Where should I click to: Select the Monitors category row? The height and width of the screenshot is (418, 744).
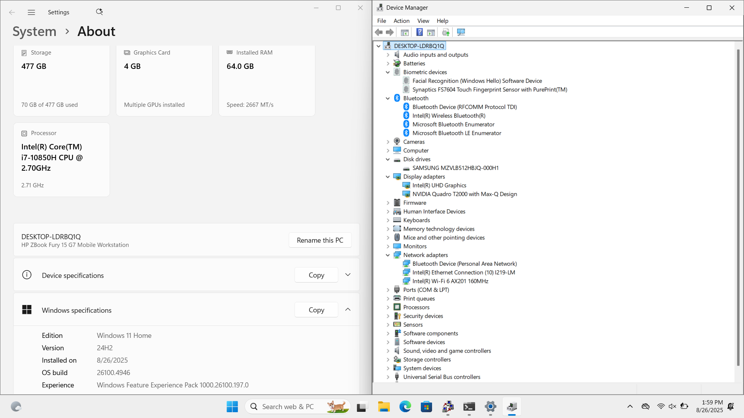pyautogui.click(x=415, y=247)
